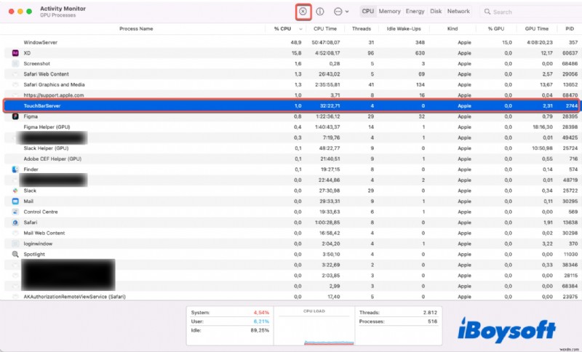Image resolution: width=582 pixels, height=352 pixels.
Task: Select the Disk tab
Action: pyautogui.click(x=436, y=12)
